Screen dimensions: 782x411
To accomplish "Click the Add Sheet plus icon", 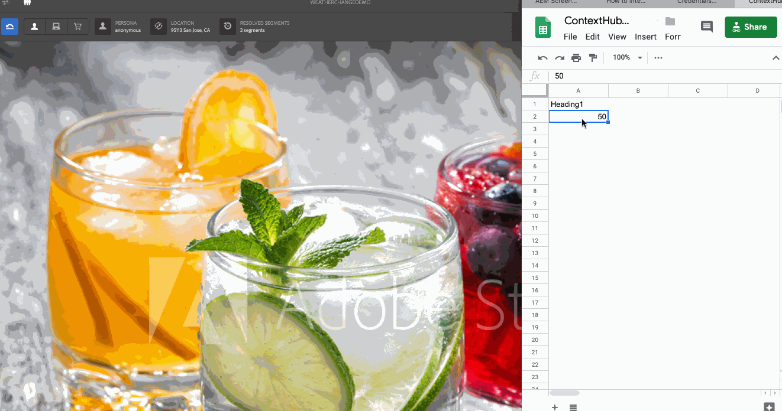I will click(x=555, y=407).
